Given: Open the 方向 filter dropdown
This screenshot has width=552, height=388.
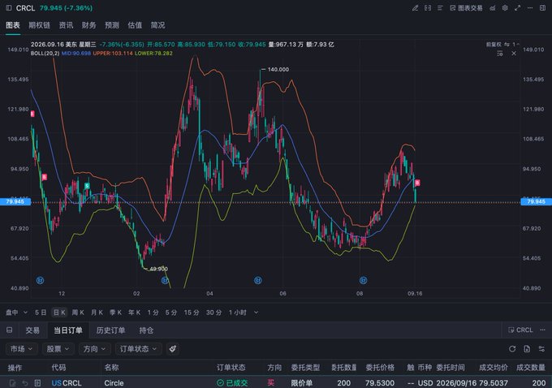Looking at the screenshot, I should tap(95, 349).
